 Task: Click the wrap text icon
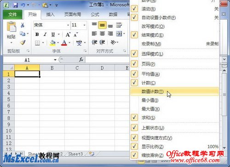point(119,25)
